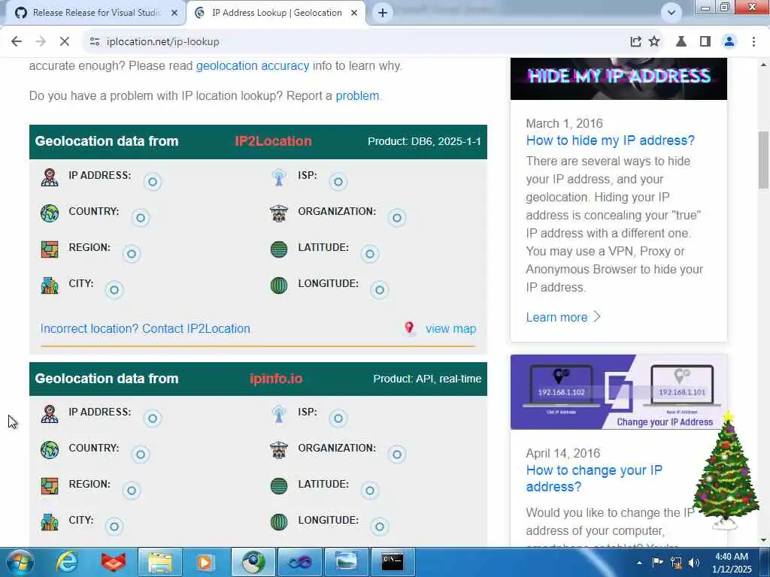Open the geolocation accuracy link
Viewport: 770px width, 577px height.
(253, 66)
